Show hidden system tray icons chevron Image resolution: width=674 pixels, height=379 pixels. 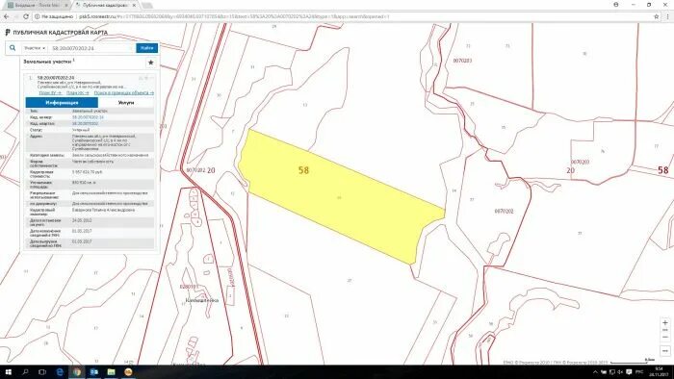(595, 372)
